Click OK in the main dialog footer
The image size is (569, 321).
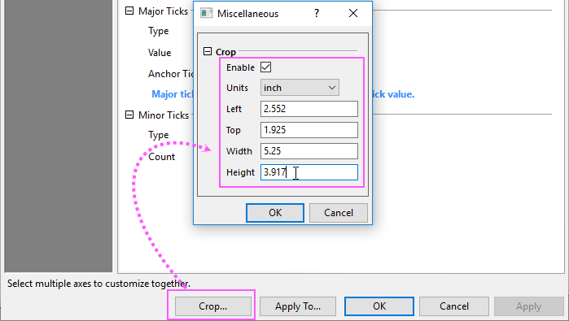(x=379, y=306)
